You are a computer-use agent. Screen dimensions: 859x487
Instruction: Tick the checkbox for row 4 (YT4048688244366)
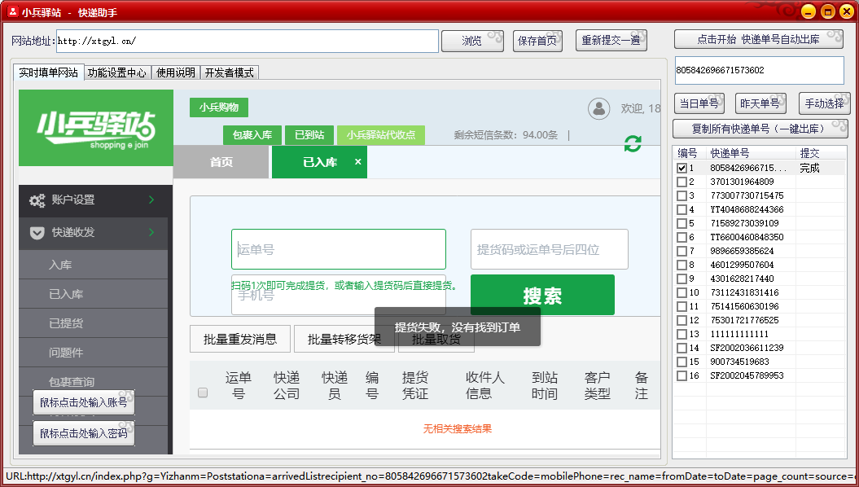(682, 209)
